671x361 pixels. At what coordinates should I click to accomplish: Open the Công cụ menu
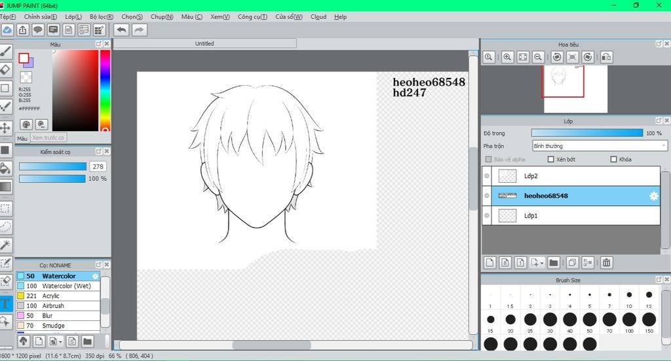pyautogui.click(x=252, y=16)
